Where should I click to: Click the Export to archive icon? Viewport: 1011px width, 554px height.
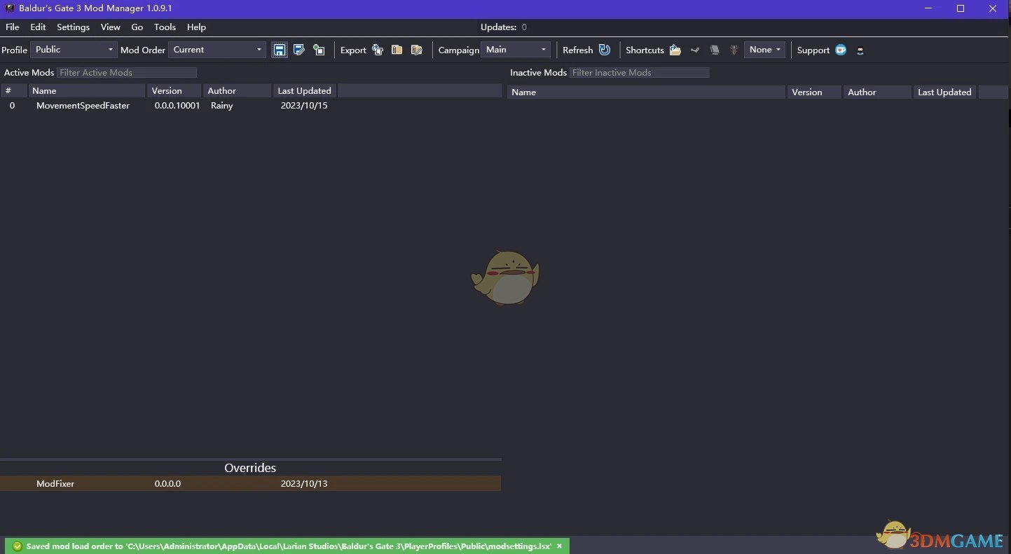(x=397, y=50)
